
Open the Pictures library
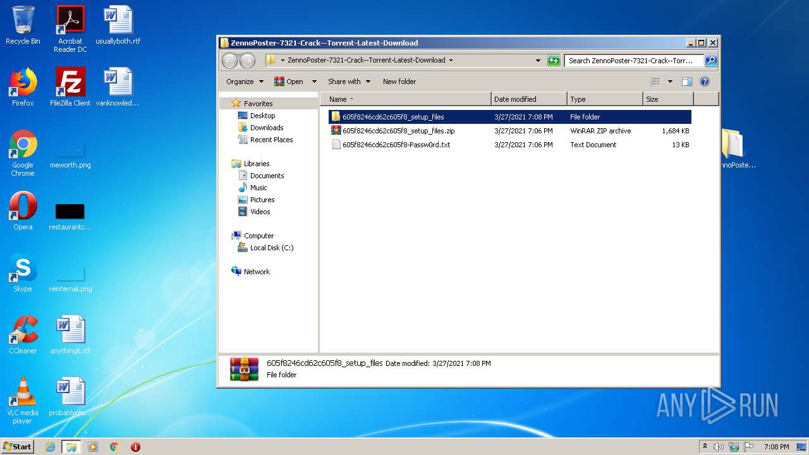(x=262, y=200)
